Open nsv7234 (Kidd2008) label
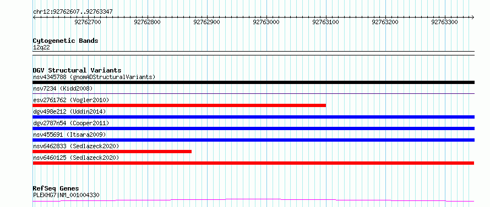The image size is (490, 207). 63,88
